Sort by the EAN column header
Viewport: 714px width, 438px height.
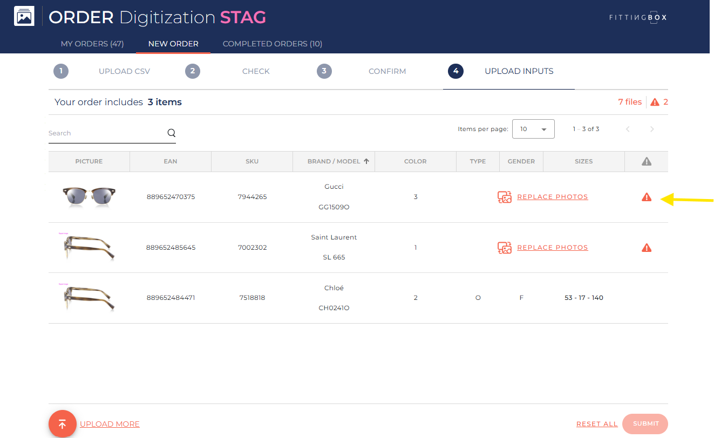click(171, 161)
